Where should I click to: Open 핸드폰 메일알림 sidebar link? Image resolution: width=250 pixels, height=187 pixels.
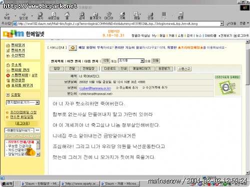21,117
